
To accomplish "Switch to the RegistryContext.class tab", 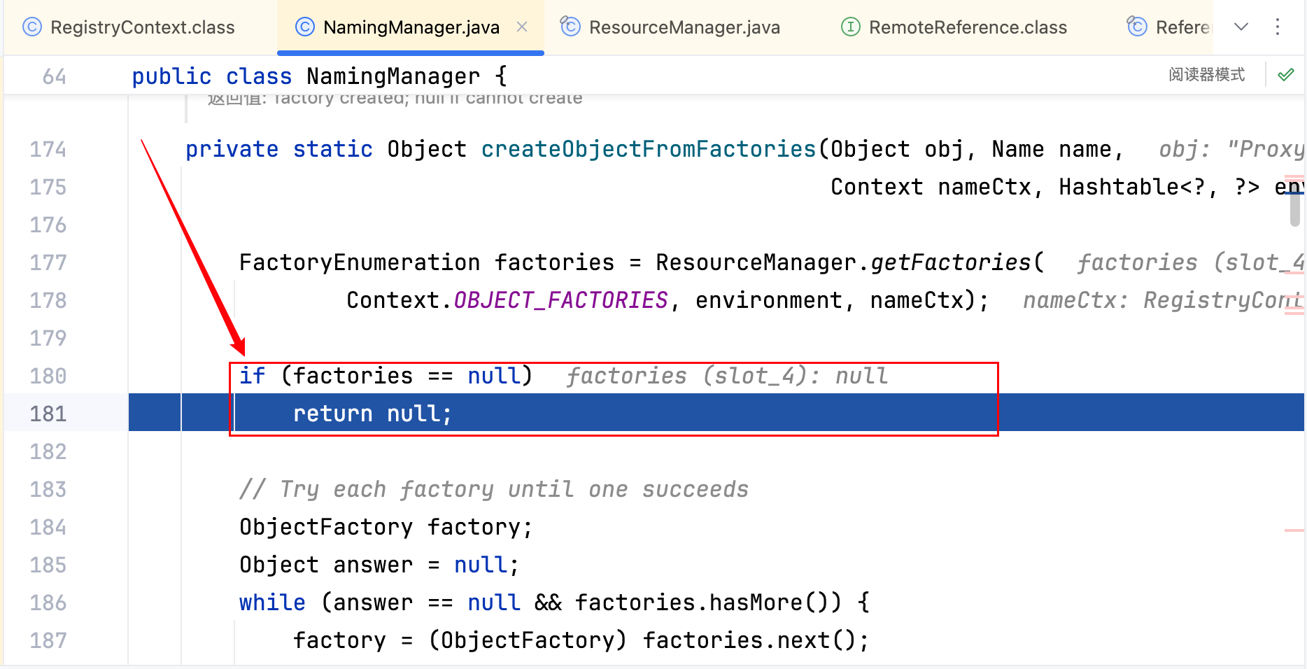I will [142, 27].
